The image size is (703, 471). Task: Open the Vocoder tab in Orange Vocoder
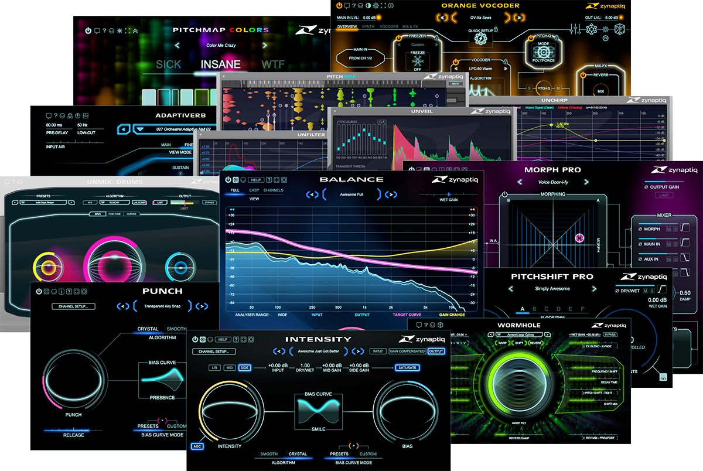pyautogui.click(x=389, y=26)
